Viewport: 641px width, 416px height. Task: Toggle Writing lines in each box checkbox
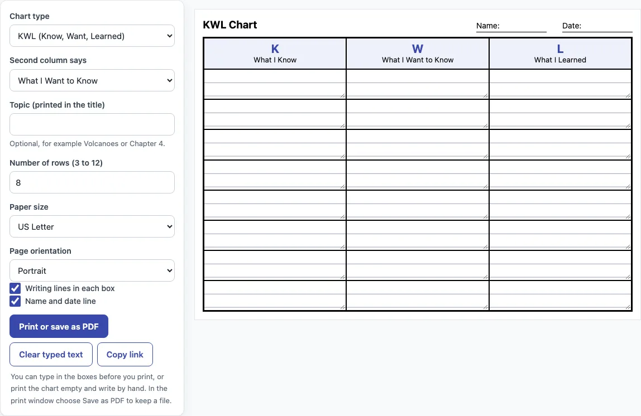click(15, 288)
